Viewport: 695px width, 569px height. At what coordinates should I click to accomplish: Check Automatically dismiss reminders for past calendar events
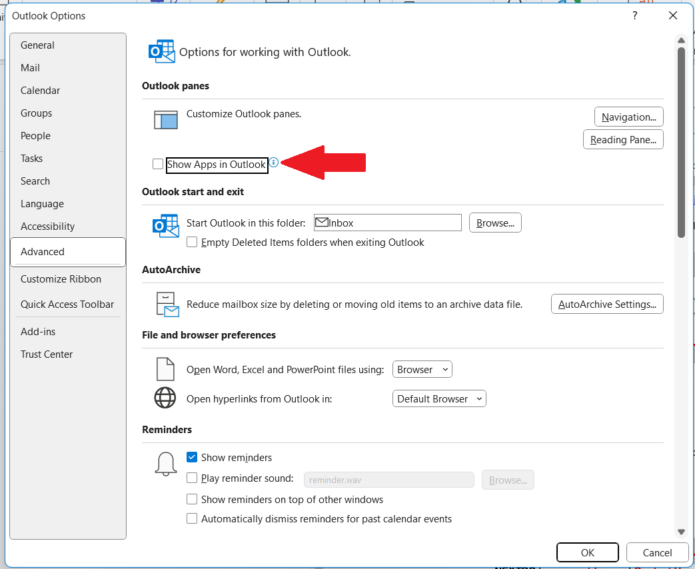[192, 518]
